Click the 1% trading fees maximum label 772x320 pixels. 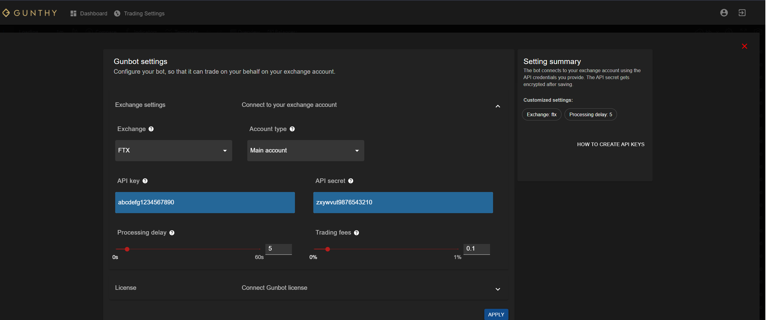pos(457,257)
